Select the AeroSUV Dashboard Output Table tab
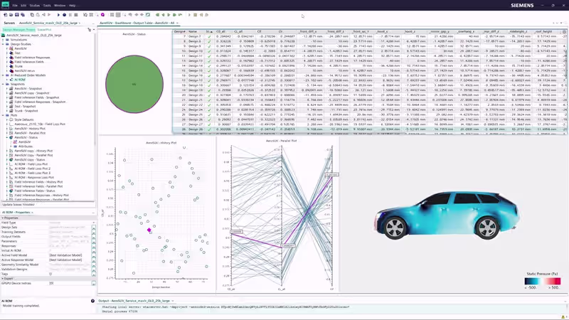The height and width of the screenshot is (320, 569). [x=137, y=23]
